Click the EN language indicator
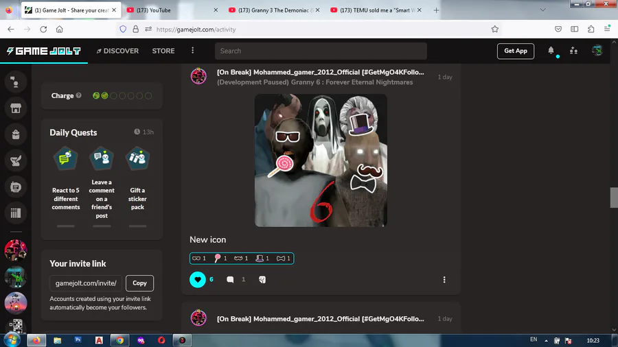The height and width of the screenshot is (347, 618). pyautogui.click(x=534, y=339)
